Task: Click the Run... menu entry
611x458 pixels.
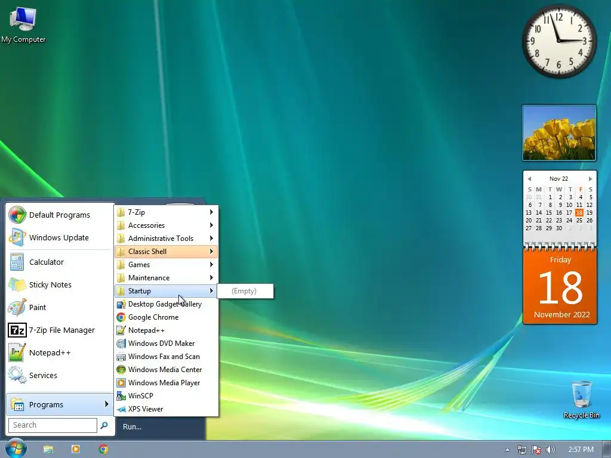Action: tap(132, 427)
